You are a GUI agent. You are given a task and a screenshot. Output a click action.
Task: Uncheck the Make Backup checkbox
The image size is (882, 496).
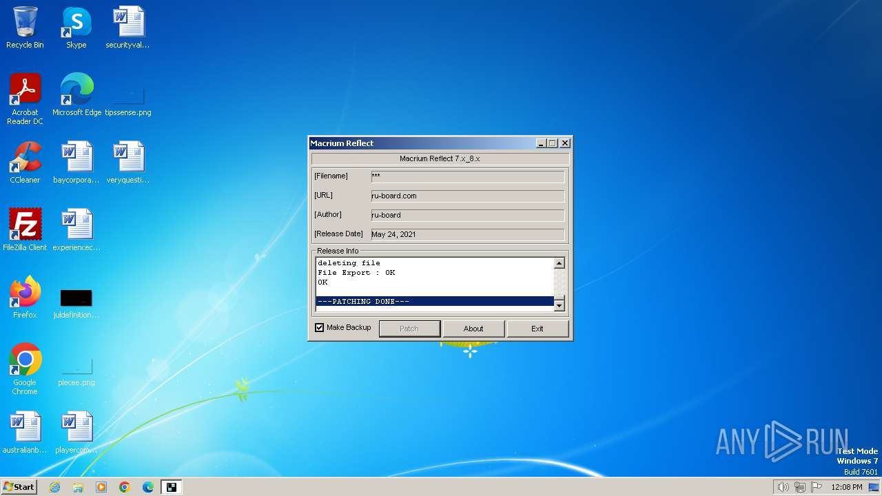319,328
